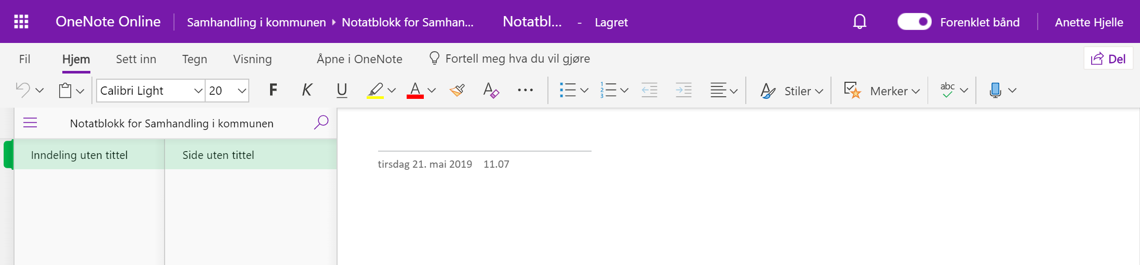Apply red font color
Image resolution: width=1140 pixels, height=265 pixels.
(x=415, y=91)
